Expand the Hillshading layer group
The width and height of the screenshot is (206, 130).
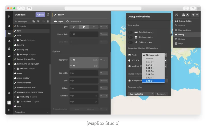[15, 97]
